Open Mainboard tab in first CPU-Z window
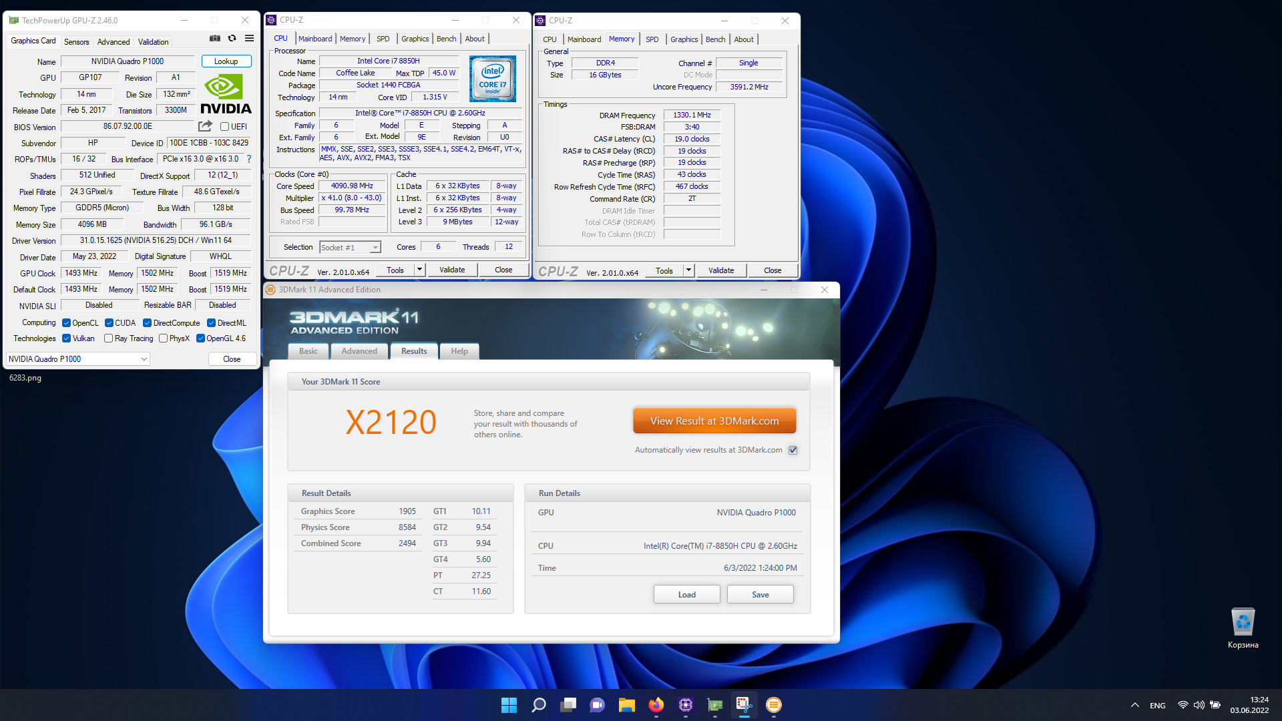 click(x=315, y=39)
